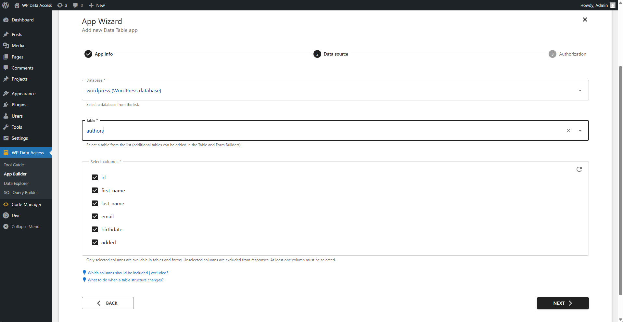The image size is (623, 322).
Task: Collapse the admin sidebar menu
Action: (25, 226)
